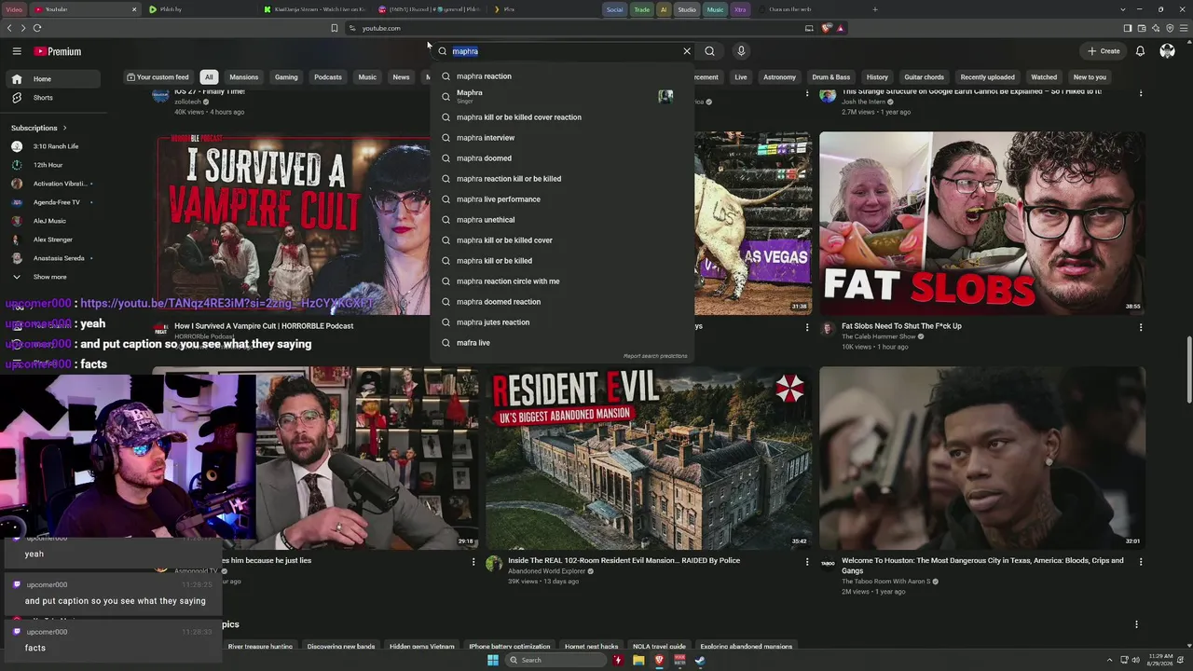
Task: Open the Fat Slobs video thumbnail
Action: click(x=982, y=223)
